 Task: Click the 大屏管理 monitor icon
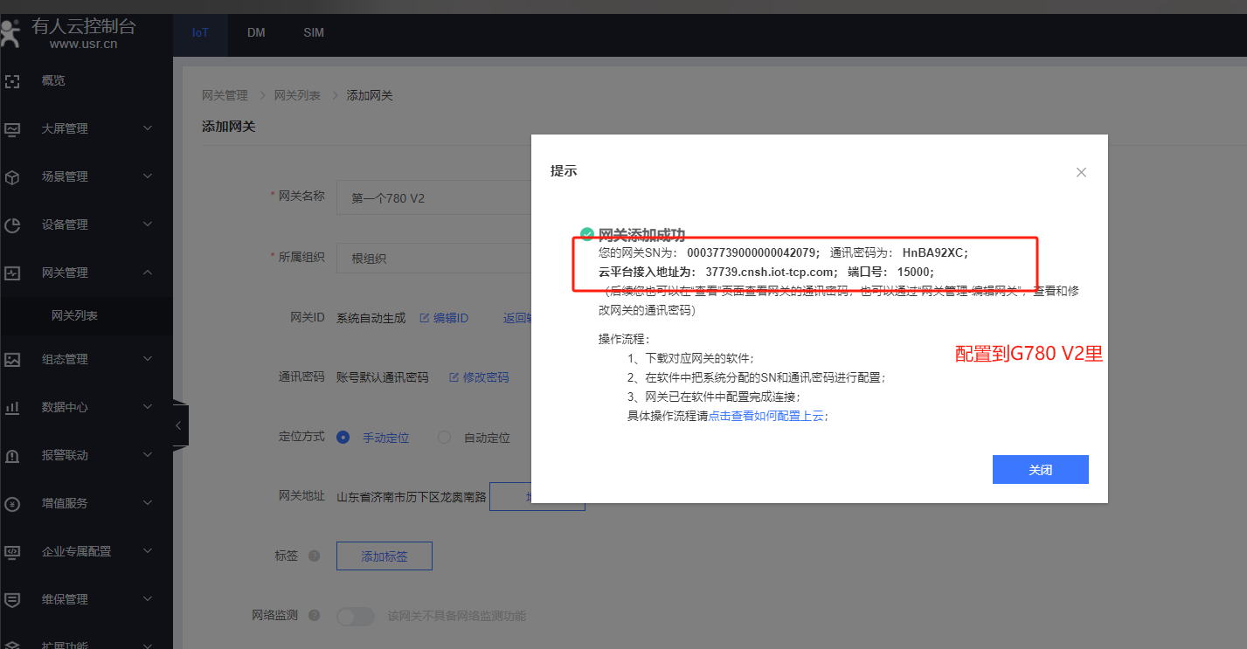pos(12,128)
